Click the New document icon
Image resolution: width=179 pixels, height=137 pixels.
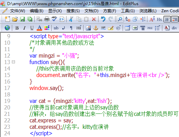click(x=7, y=19)
